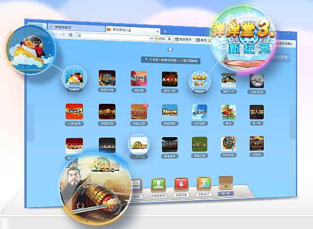The width and height of the screenshot is (313, 229).
Task: Click the today's new games notification banner
Action: 171,60
